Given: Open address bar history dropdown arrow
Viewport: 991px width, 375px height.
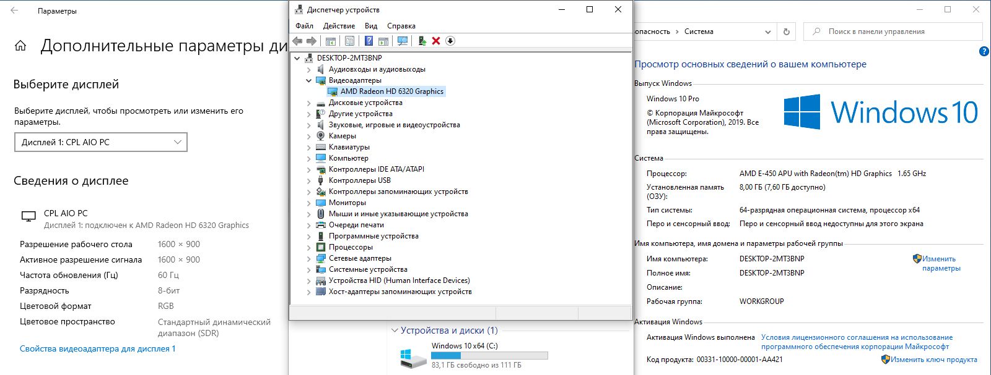Looking at the screenshot, I should [x=768, y=32].
